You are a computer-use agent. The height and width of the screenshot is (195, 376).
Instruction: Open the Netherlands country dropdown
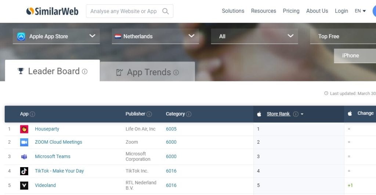155,36
